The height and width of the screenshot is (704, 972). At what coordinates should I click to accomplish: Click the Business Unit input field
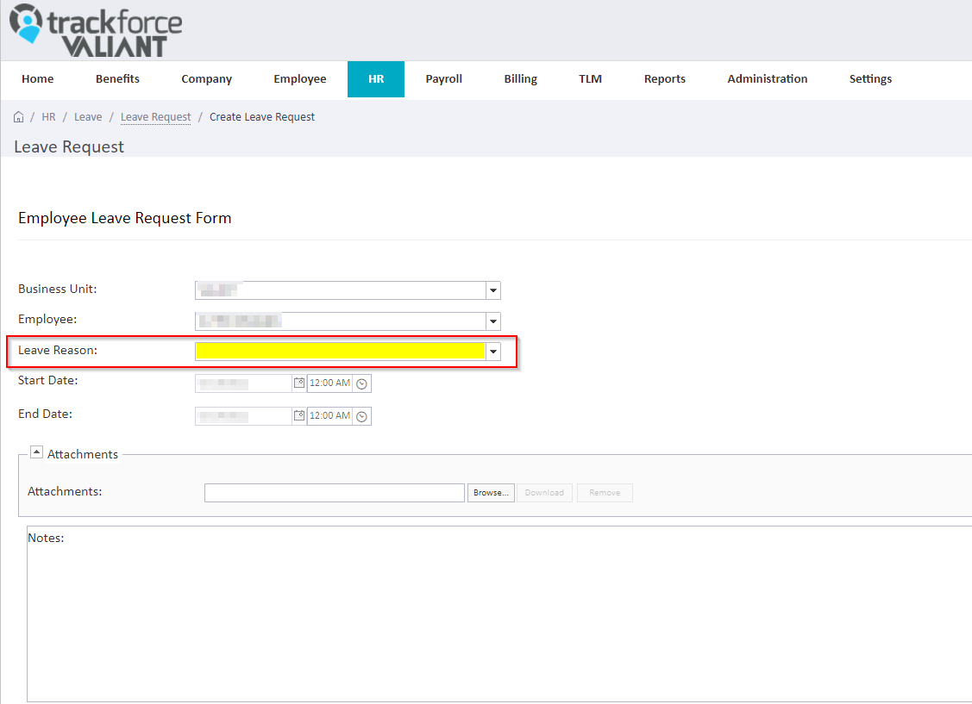pyautogui.click(x=341, y=290)
